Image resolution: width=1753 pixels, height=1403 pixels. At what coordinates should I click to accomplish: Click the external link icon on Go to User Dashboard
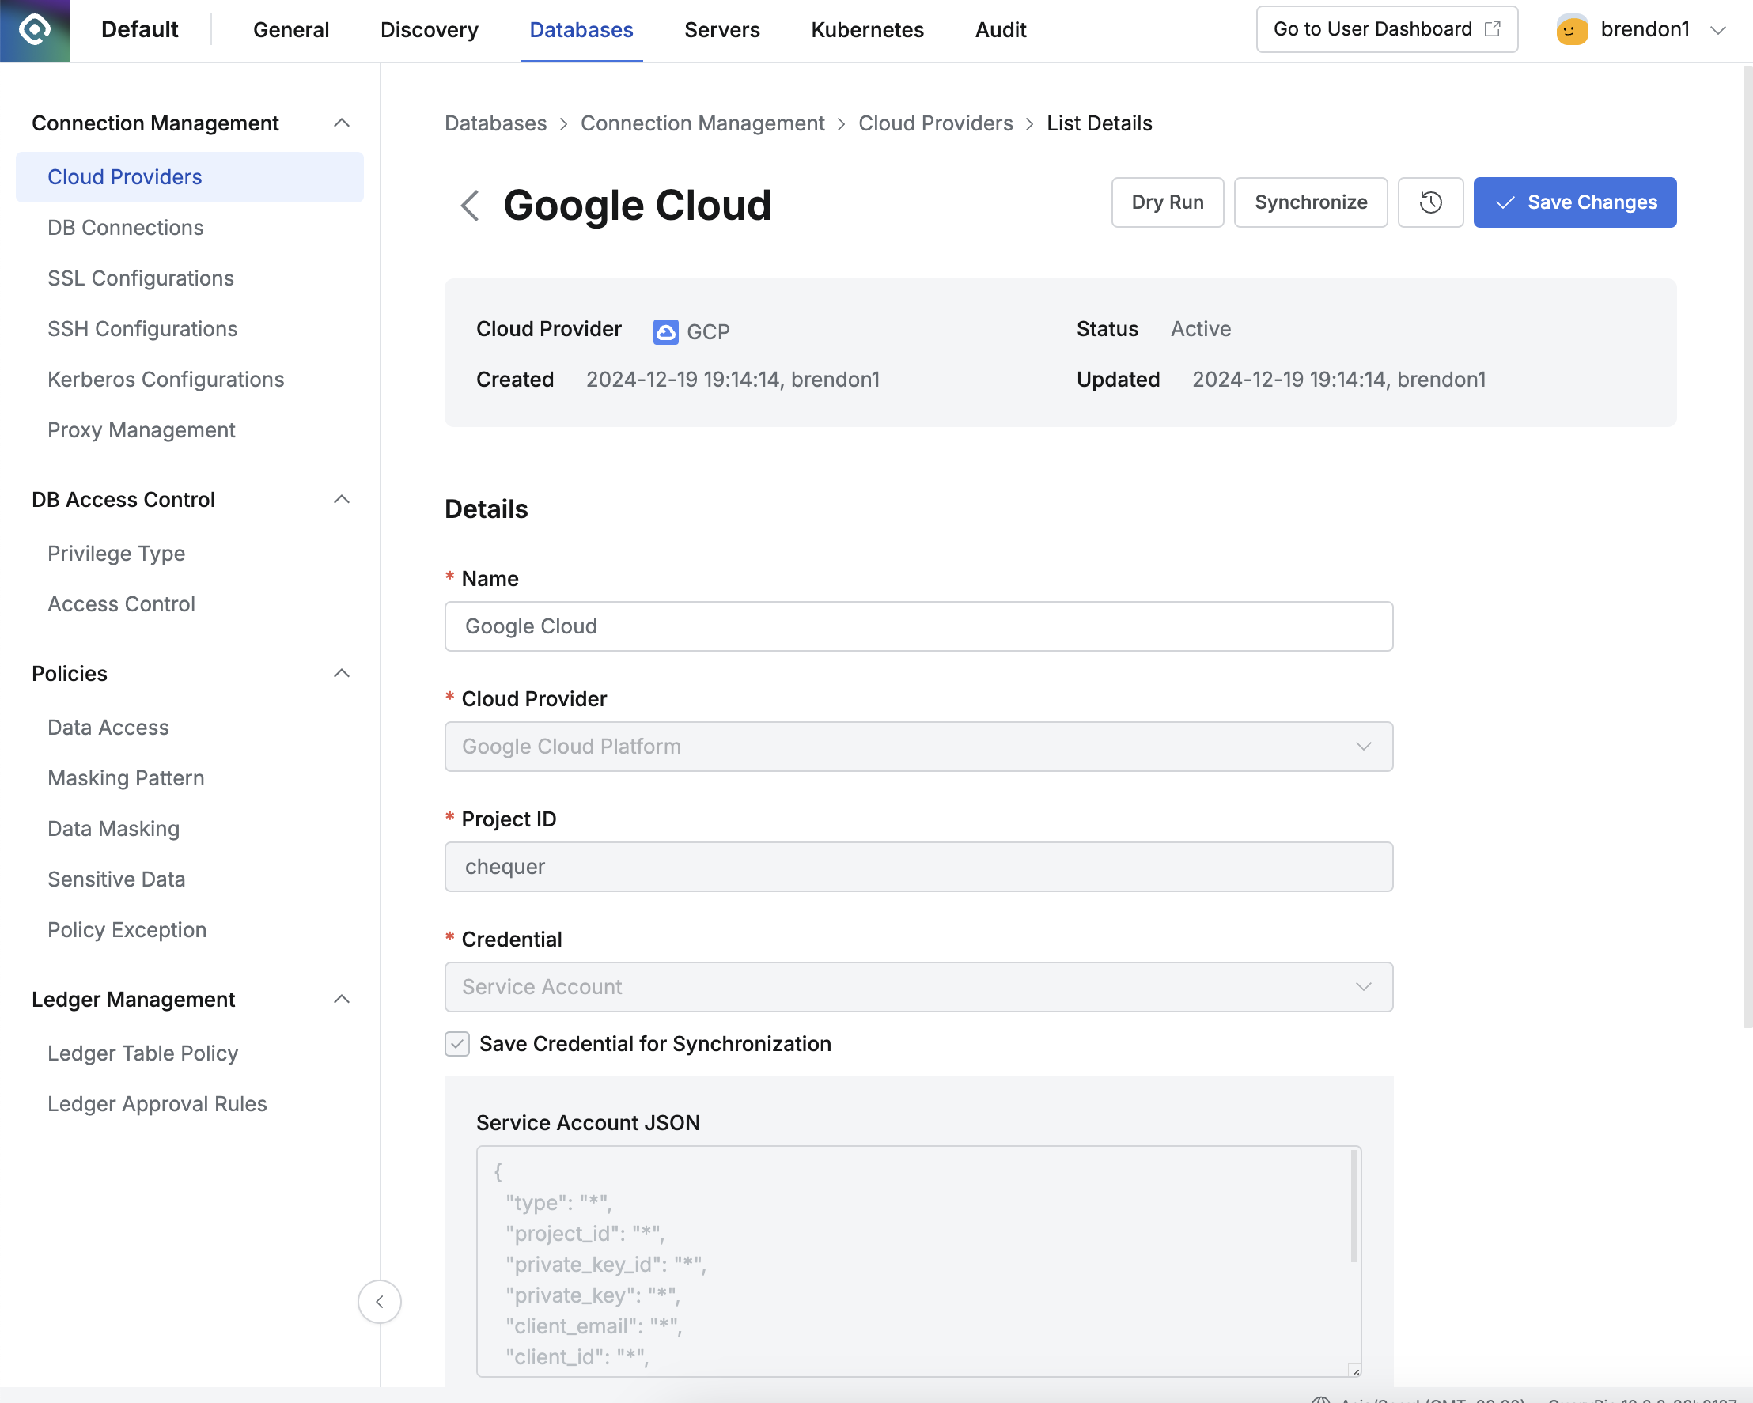[x=1494, y=28]
